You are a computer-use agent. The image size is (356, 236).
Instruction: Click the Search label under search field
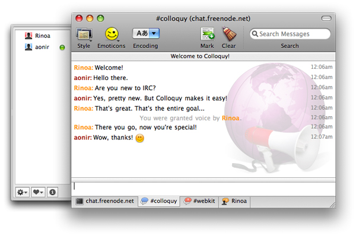pyautogui.click(x=290, y=46)
